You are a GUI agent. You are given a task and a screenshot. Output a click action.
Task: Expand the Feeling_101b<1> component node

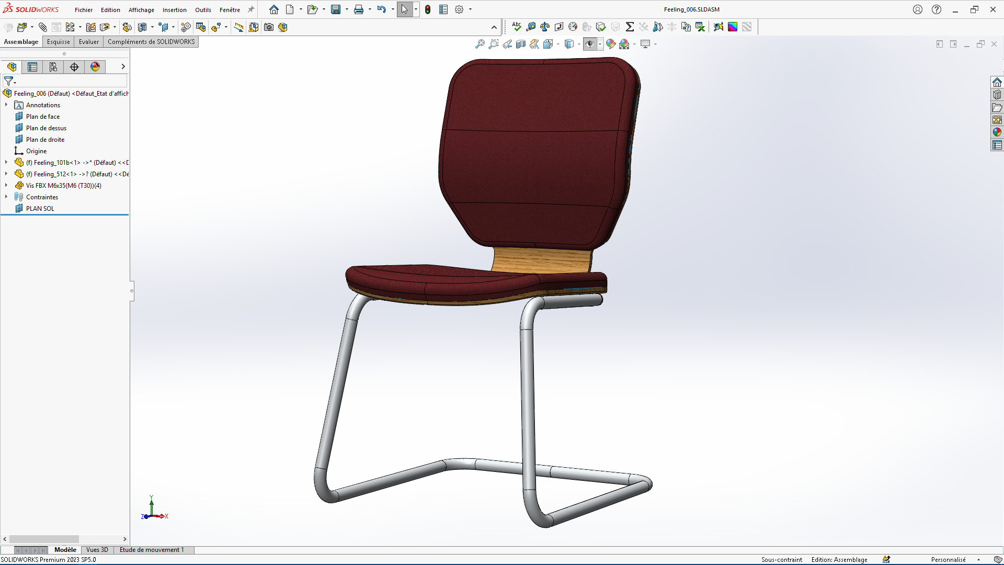[6, 163]
